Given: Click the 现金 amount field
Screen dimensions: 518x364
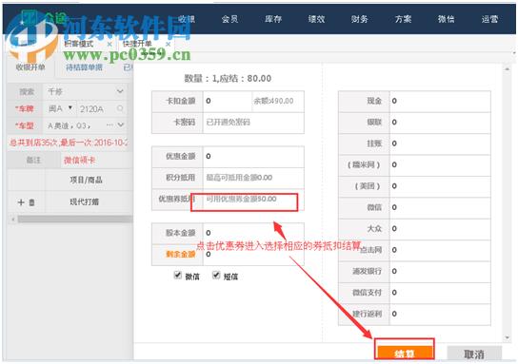Looking at the screenshot, I should click(440, 101).
